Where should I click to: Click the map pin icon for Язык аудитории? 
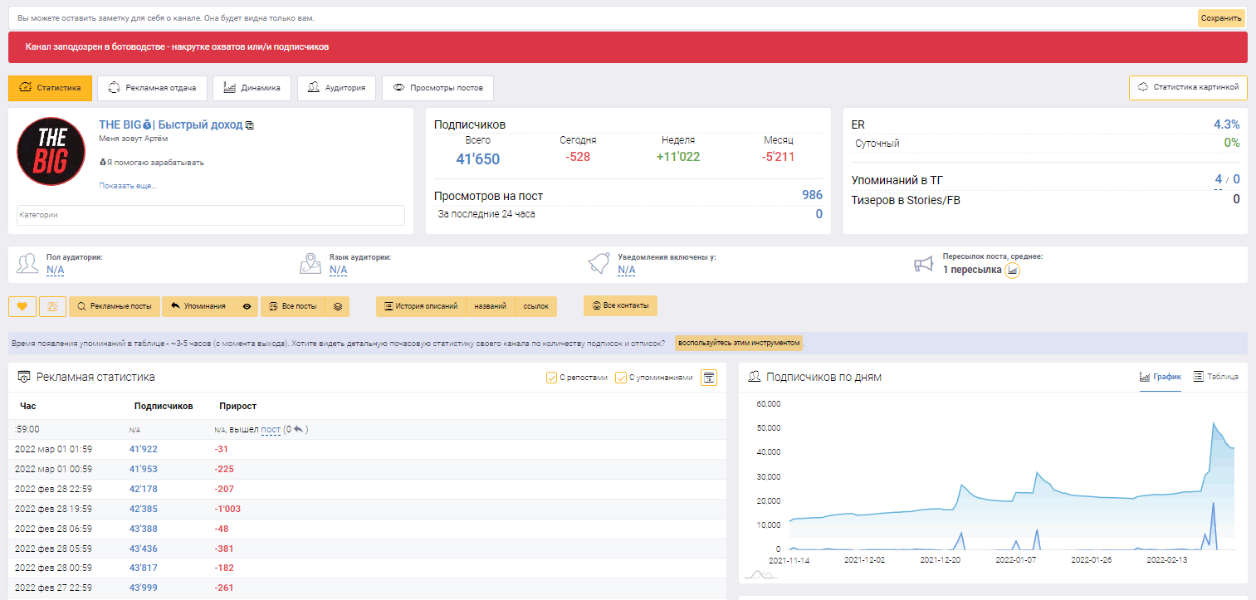pos(310,264)
